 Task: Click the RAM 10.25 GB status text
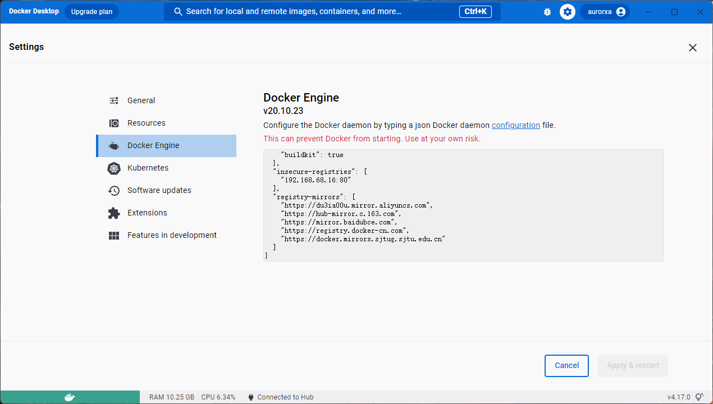tap(172, 397)
